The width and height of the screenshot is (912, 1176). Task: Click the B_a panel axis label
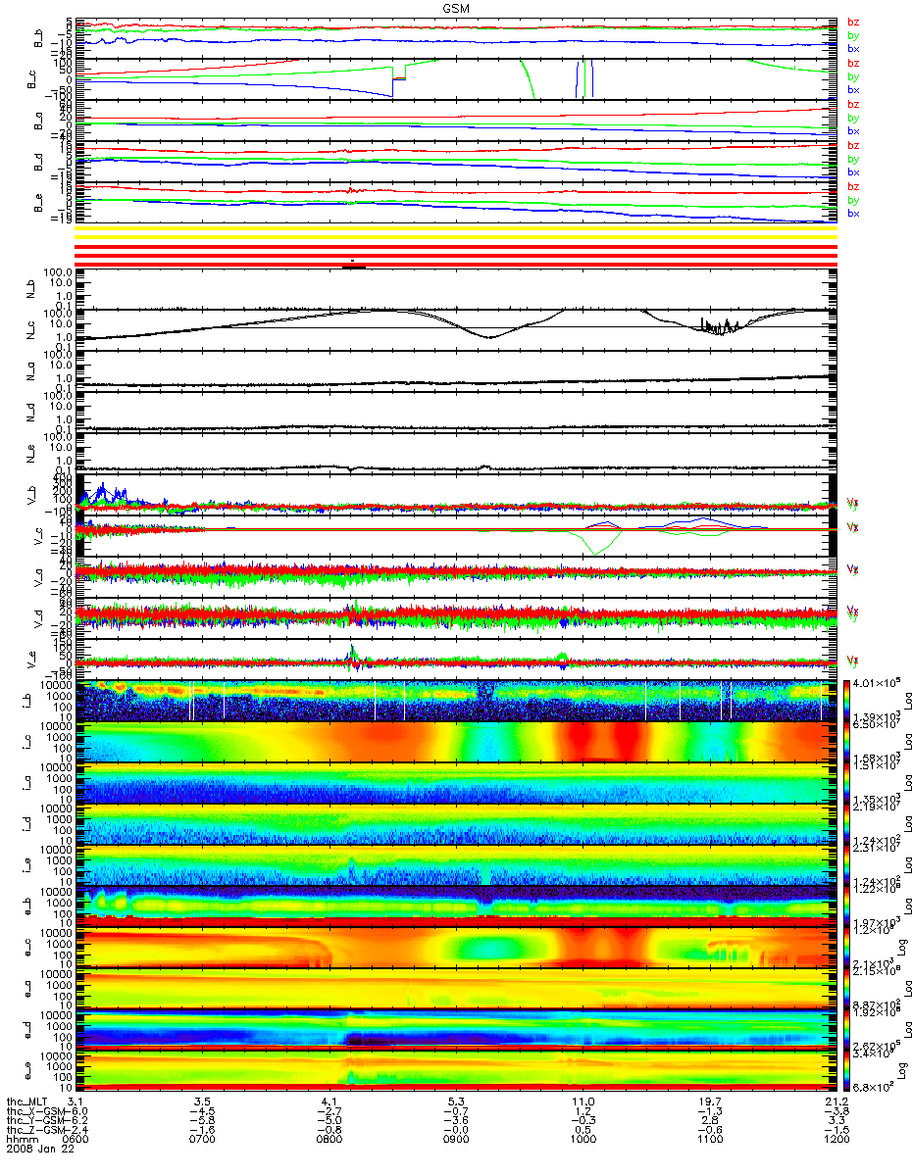[x=39, y=120]
